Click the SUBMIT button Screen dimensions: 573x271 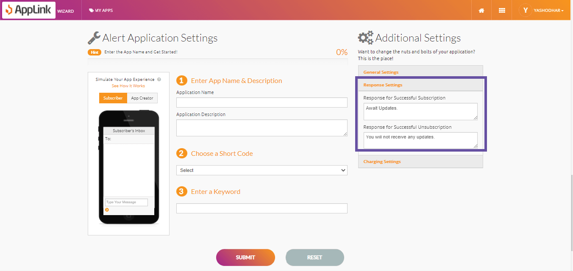pos(245,257)
